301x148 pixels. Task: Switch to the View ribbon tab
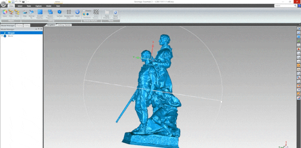coord(11,6)
